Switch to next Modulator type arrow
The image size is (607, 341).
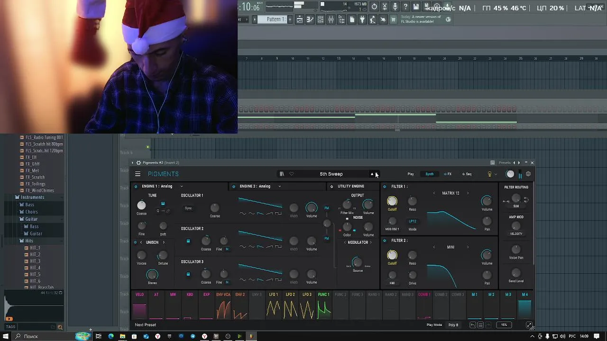(x=371, y=242)
